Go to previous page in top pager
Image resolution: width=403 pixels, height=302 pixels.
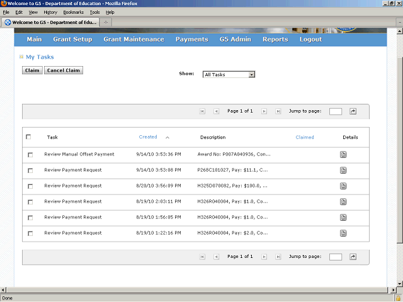coord(217,111)
